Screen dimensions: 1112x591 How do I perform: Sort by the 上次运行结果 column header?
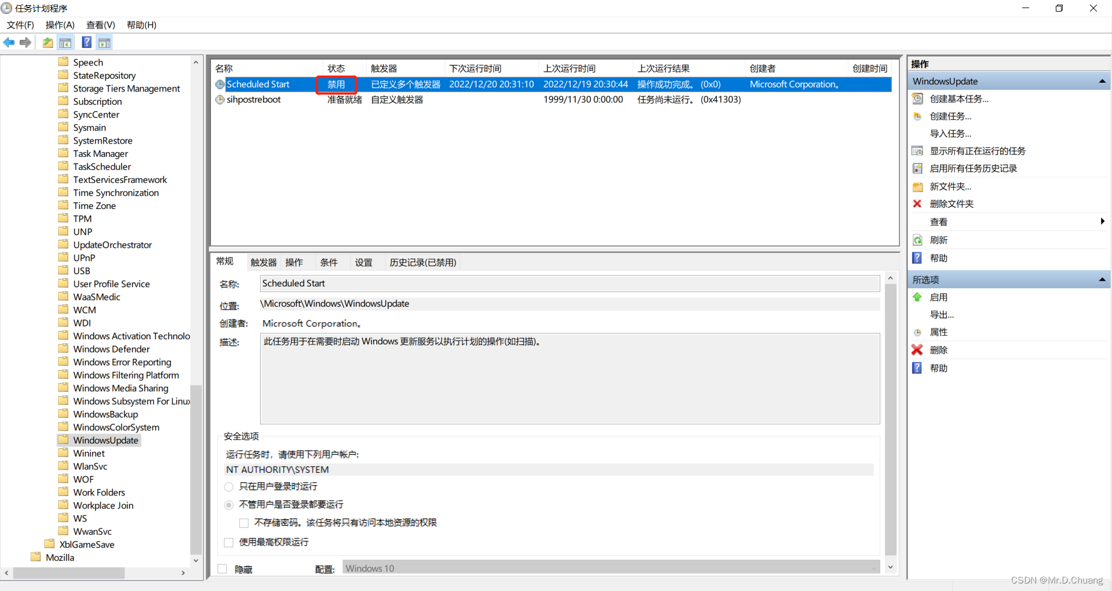689,68
